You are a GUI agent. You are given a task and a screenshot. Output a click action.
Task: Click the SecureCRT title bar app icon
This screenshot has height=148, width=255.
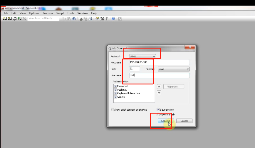[x=2, y=8]
